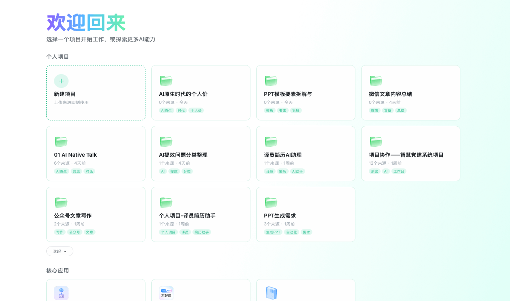Click 12个来源 · 1周前 metadata text

point(385,163)
